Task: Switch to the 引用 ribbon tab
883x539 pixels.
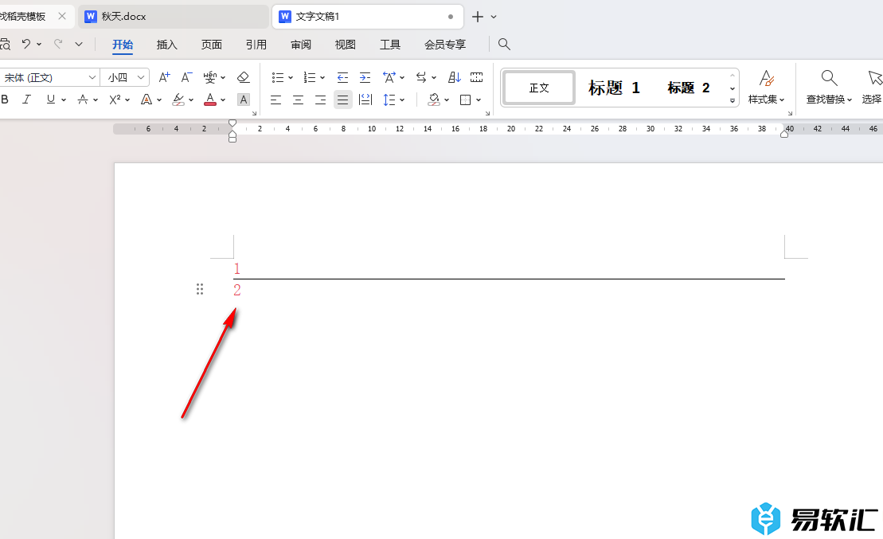Action: coord(256,45)
